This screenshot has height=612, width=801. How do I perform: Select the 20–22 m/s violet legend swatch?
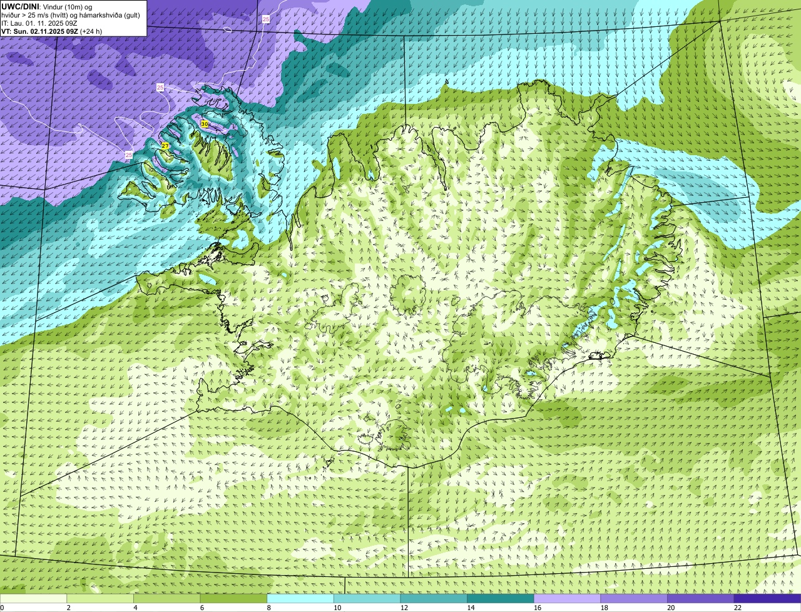click(x=700, y=598)
